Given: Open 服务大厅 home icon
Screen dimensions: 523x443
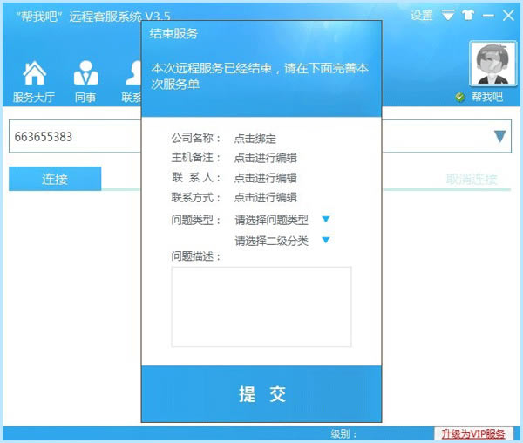Looking at the screenshot, I should coord(34,81).
